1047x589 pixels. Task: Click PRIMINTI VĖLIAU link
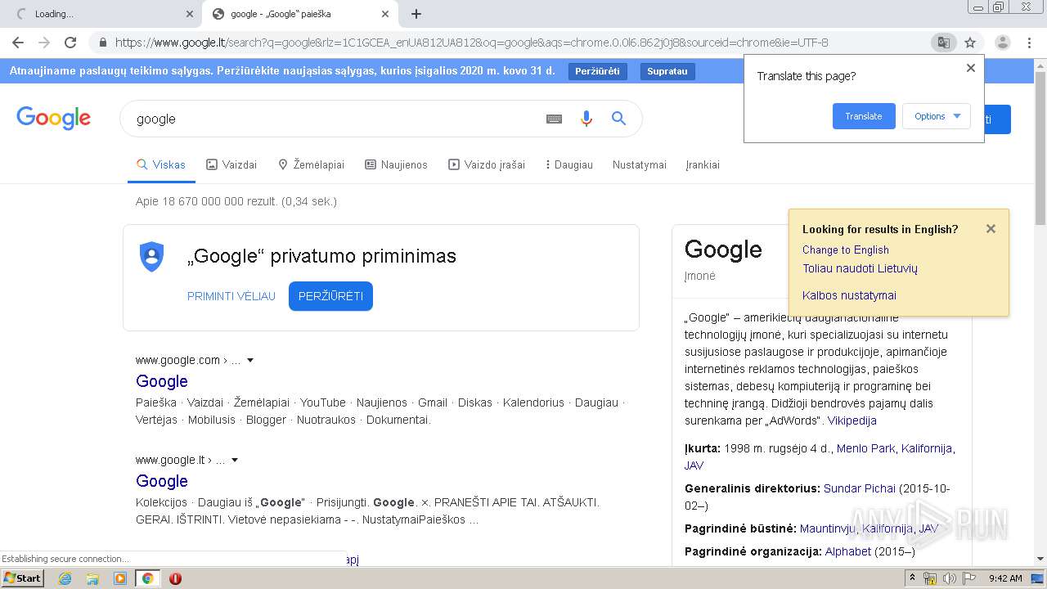tap(231, 296)
